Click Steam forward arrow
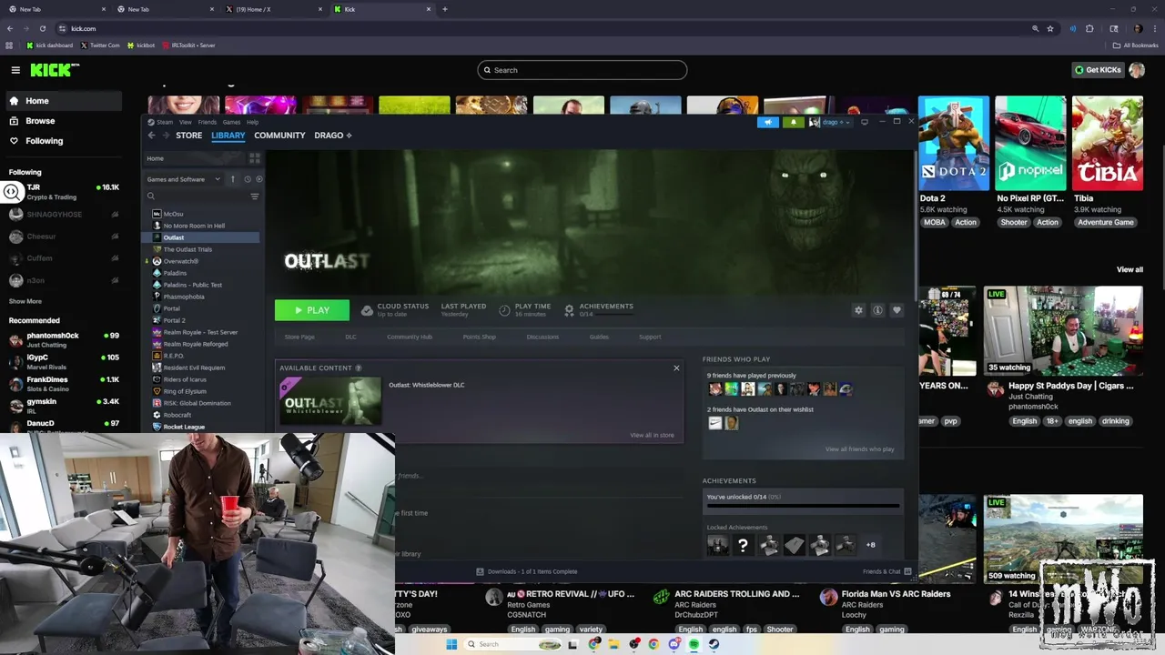The width and height of the screenshot is (1165, 655). click(166, 136)
